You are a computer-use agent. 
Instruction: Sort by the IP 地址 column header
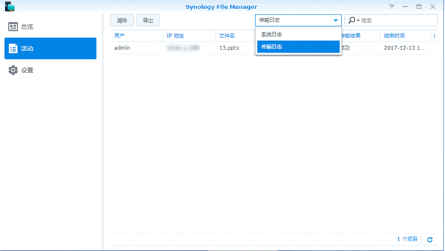tap(189, 36)
